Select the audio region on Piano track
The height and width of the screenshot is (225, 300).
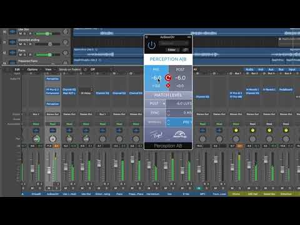pos(107,53)
